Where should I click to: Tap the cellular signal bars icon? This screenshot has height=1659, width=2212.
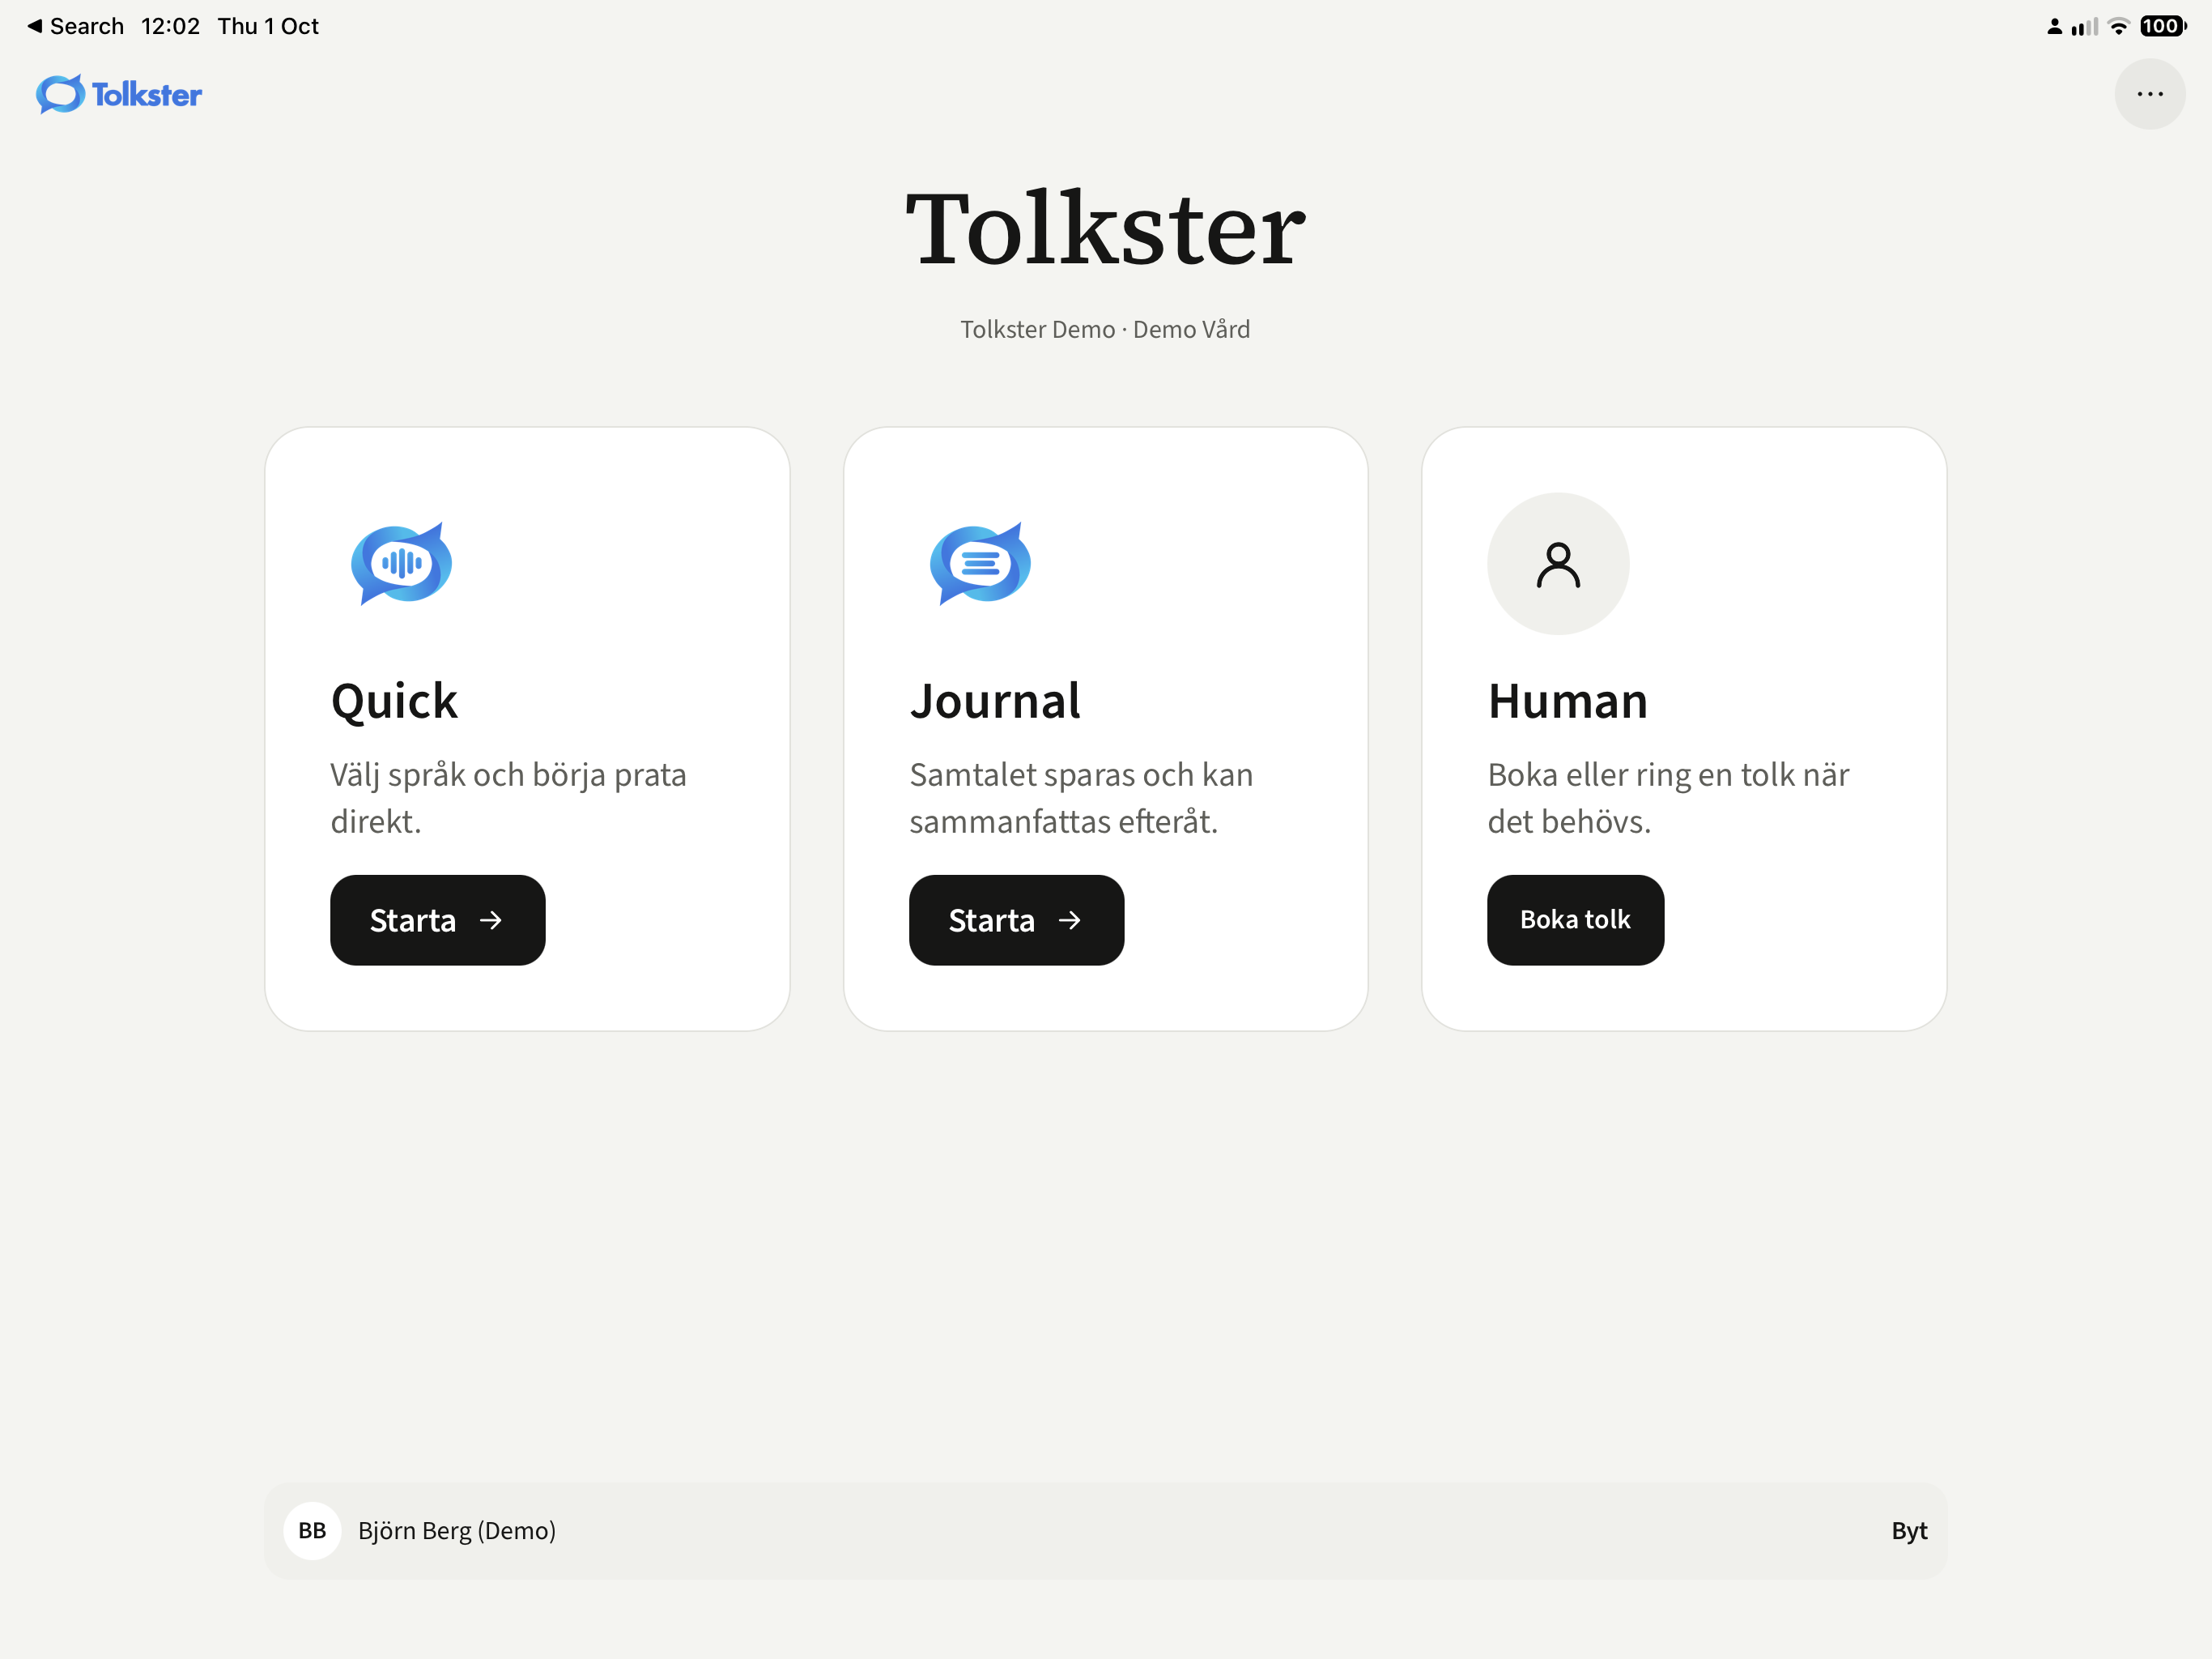pyautogui.click(x=2085, y=26)
